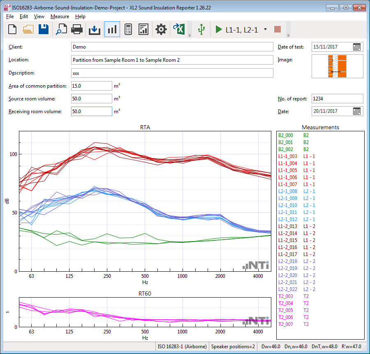Export to Excel using the toolbar icon

point(178,29)
